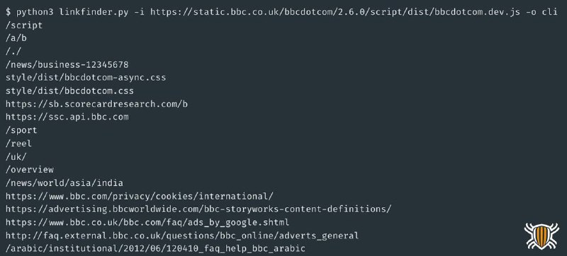Image resolution: width=567 pixels, height=256 pixels.
Task: Open the https://sb.scorecardresearch.com/b link
Action: pyautogui.click(x=96, y=104)
